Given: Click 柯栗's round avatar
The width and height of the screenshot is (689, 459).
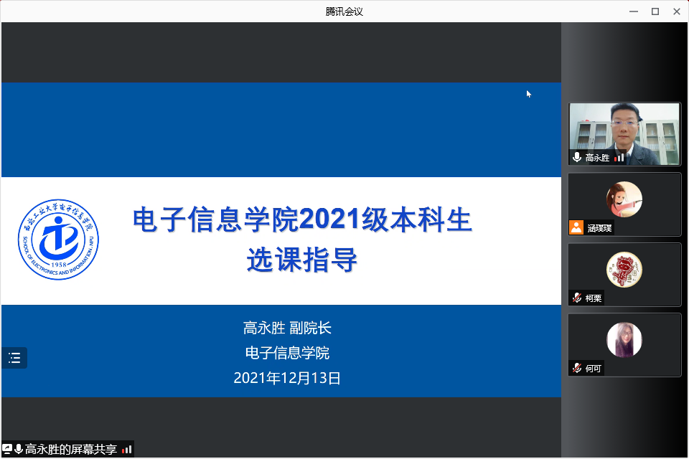Looking at the screenshot, I should pyautogui.click(x=624, y=270).
